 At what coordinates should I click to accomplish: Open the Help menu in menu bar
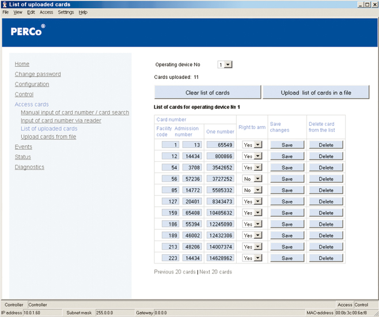[x=83, y=12]
